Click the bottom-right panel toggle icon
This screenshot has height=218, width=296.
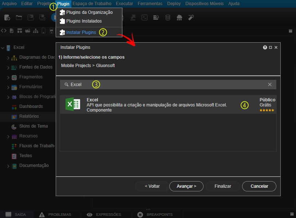[292, 214]
